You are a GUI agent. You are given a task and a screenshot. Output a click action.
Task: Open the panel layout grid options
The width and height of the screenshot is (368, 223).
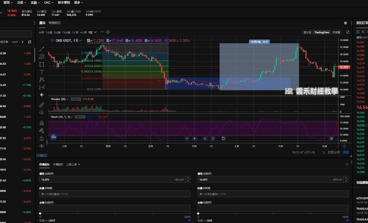345,23
